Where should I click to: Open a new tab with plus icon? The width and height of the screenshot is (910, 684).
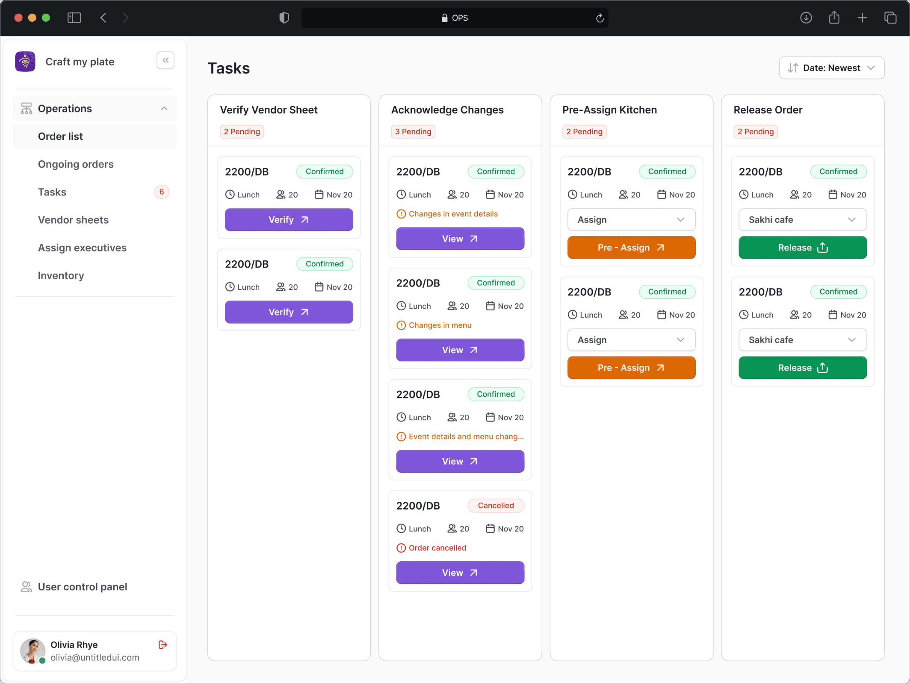point(862,18)
